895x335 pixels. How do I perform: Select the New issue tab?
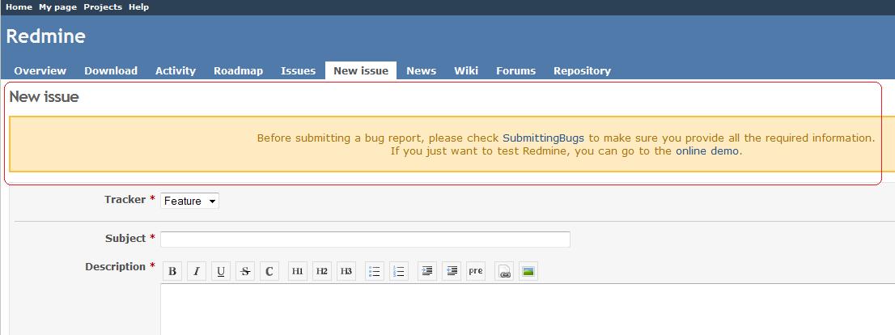[x=361, y=70]
